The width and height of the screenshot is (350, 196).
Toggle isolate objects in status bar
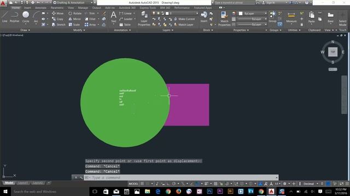click(x=335, y=184)
